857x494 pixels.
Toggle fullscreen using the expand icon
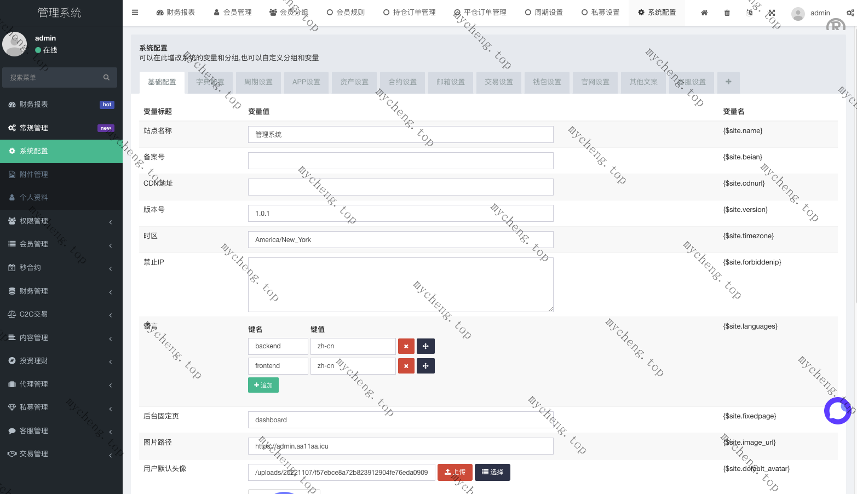click(x=772, y=13)
